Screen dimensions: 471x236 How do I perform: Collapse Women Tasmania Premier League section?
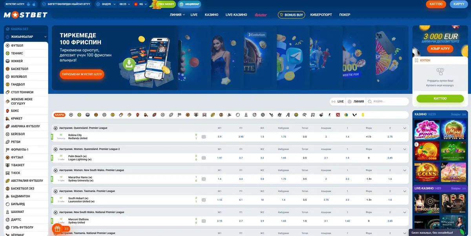click(x=405, y=191)
